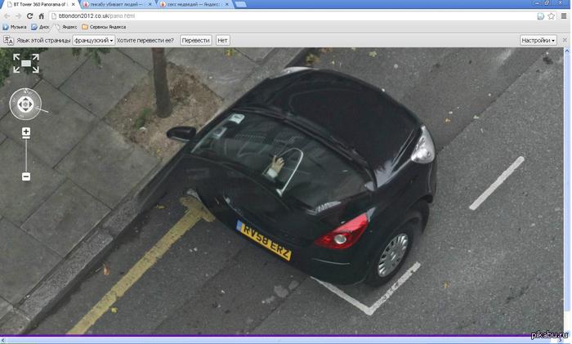Switch to the BT Tower 360 Panorama tab

click(x=37, y=4)
